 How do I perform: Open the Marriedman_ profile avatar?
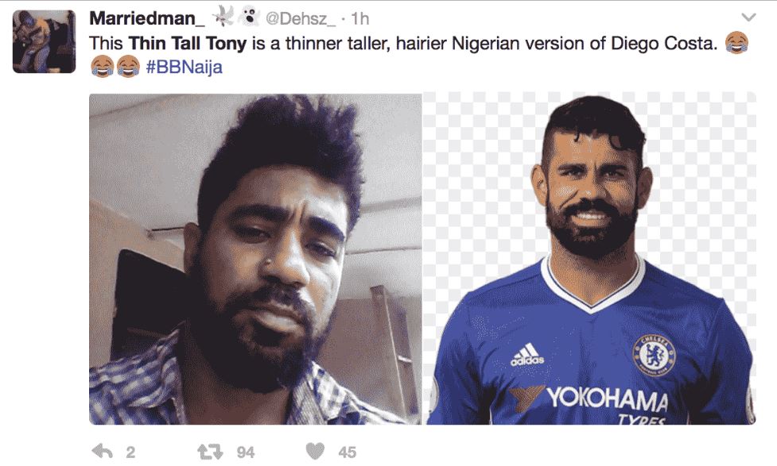point(43,42)
